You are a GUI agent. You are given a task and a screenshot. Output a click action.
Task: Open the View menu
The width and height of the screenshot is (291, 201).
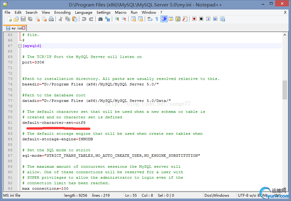point(46,13)
